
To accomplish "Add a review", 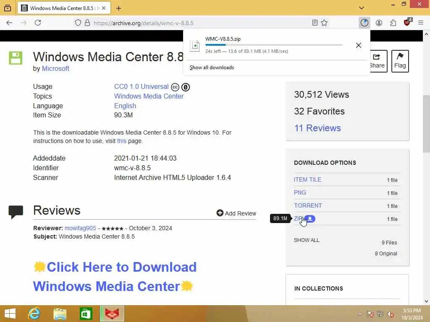I will point(236,213).
